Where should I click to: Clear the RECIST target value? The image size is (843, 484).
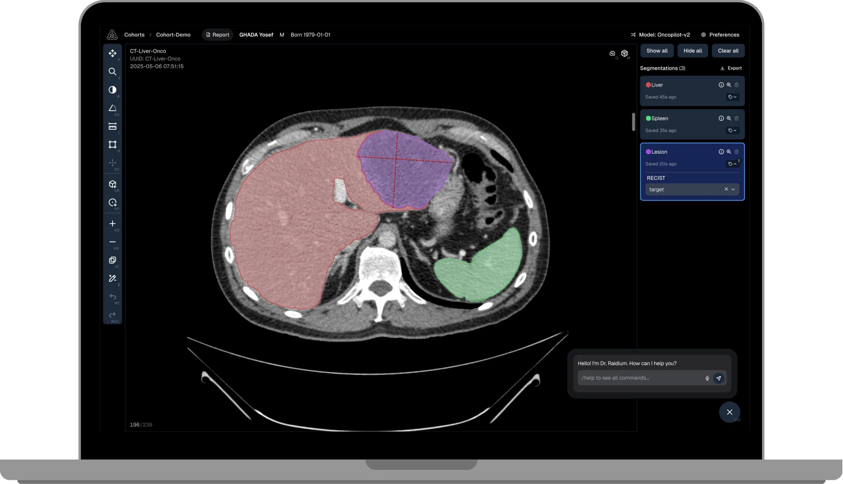pos(726,189)
